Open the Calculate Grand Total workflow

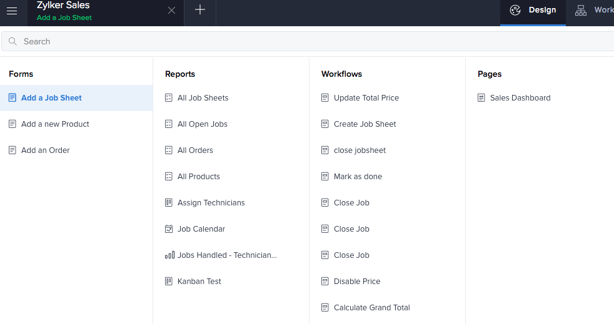point(371,308)
